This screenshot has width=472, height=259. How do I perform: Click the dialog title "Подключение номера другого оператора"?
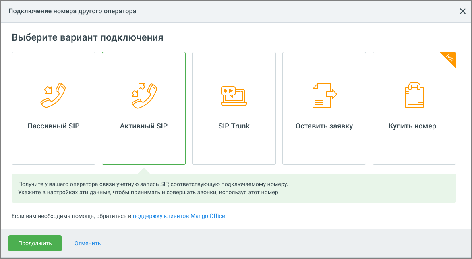pyautogui.click(x=72, y=11)
